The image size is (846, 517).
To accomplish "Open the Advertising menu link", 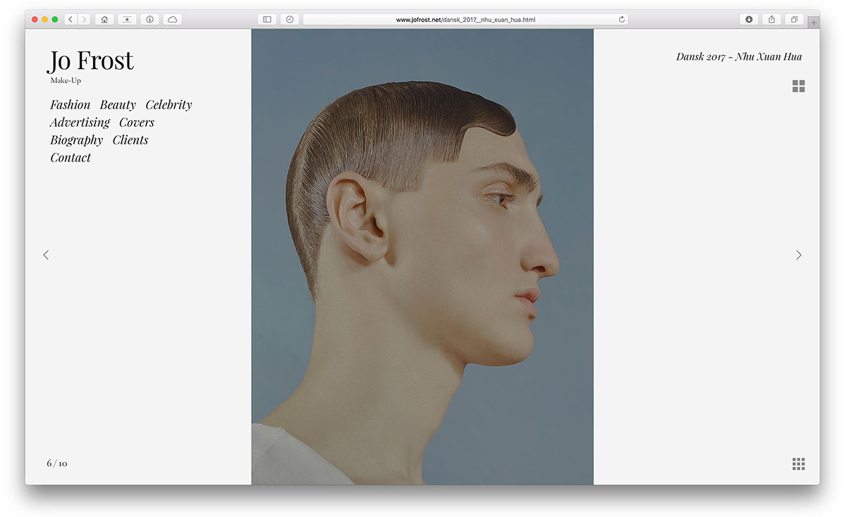I will click(80, 123).
